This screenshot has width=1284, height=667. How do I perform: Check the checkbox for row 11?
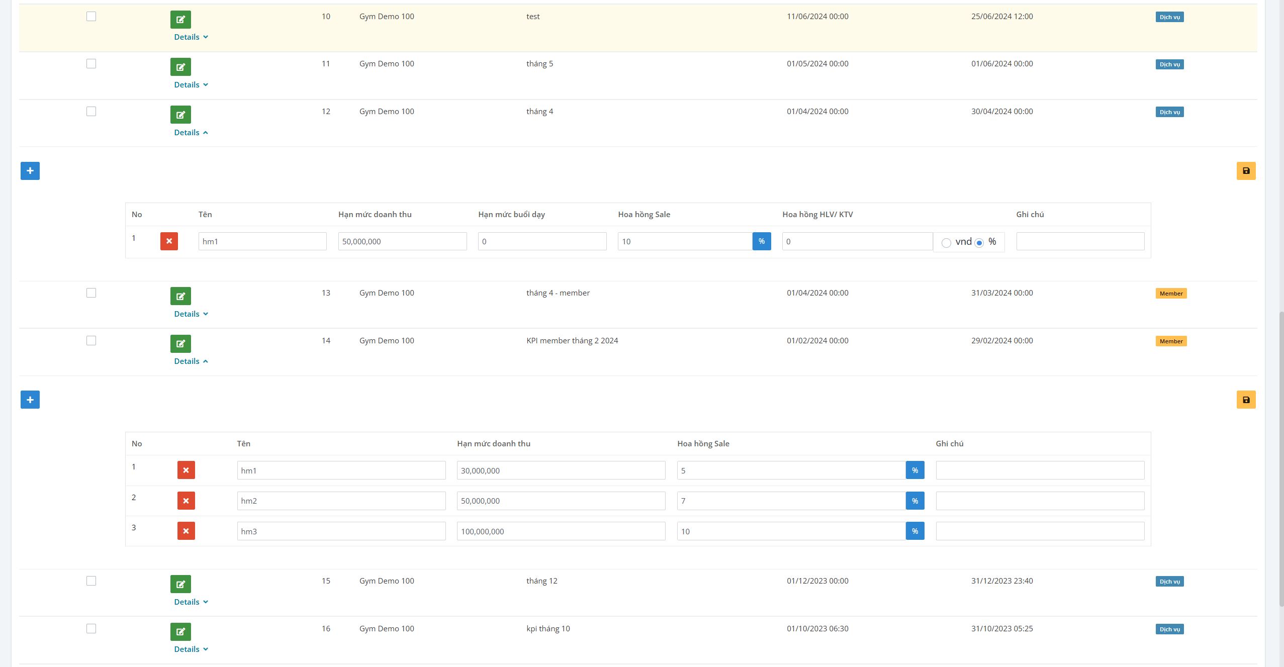click(91, 64)
